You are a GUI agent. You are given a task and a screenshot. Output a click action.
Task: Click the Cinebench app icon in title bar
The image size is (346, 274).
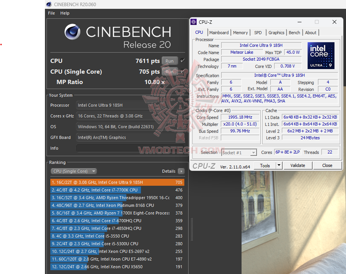click(49, 4)
